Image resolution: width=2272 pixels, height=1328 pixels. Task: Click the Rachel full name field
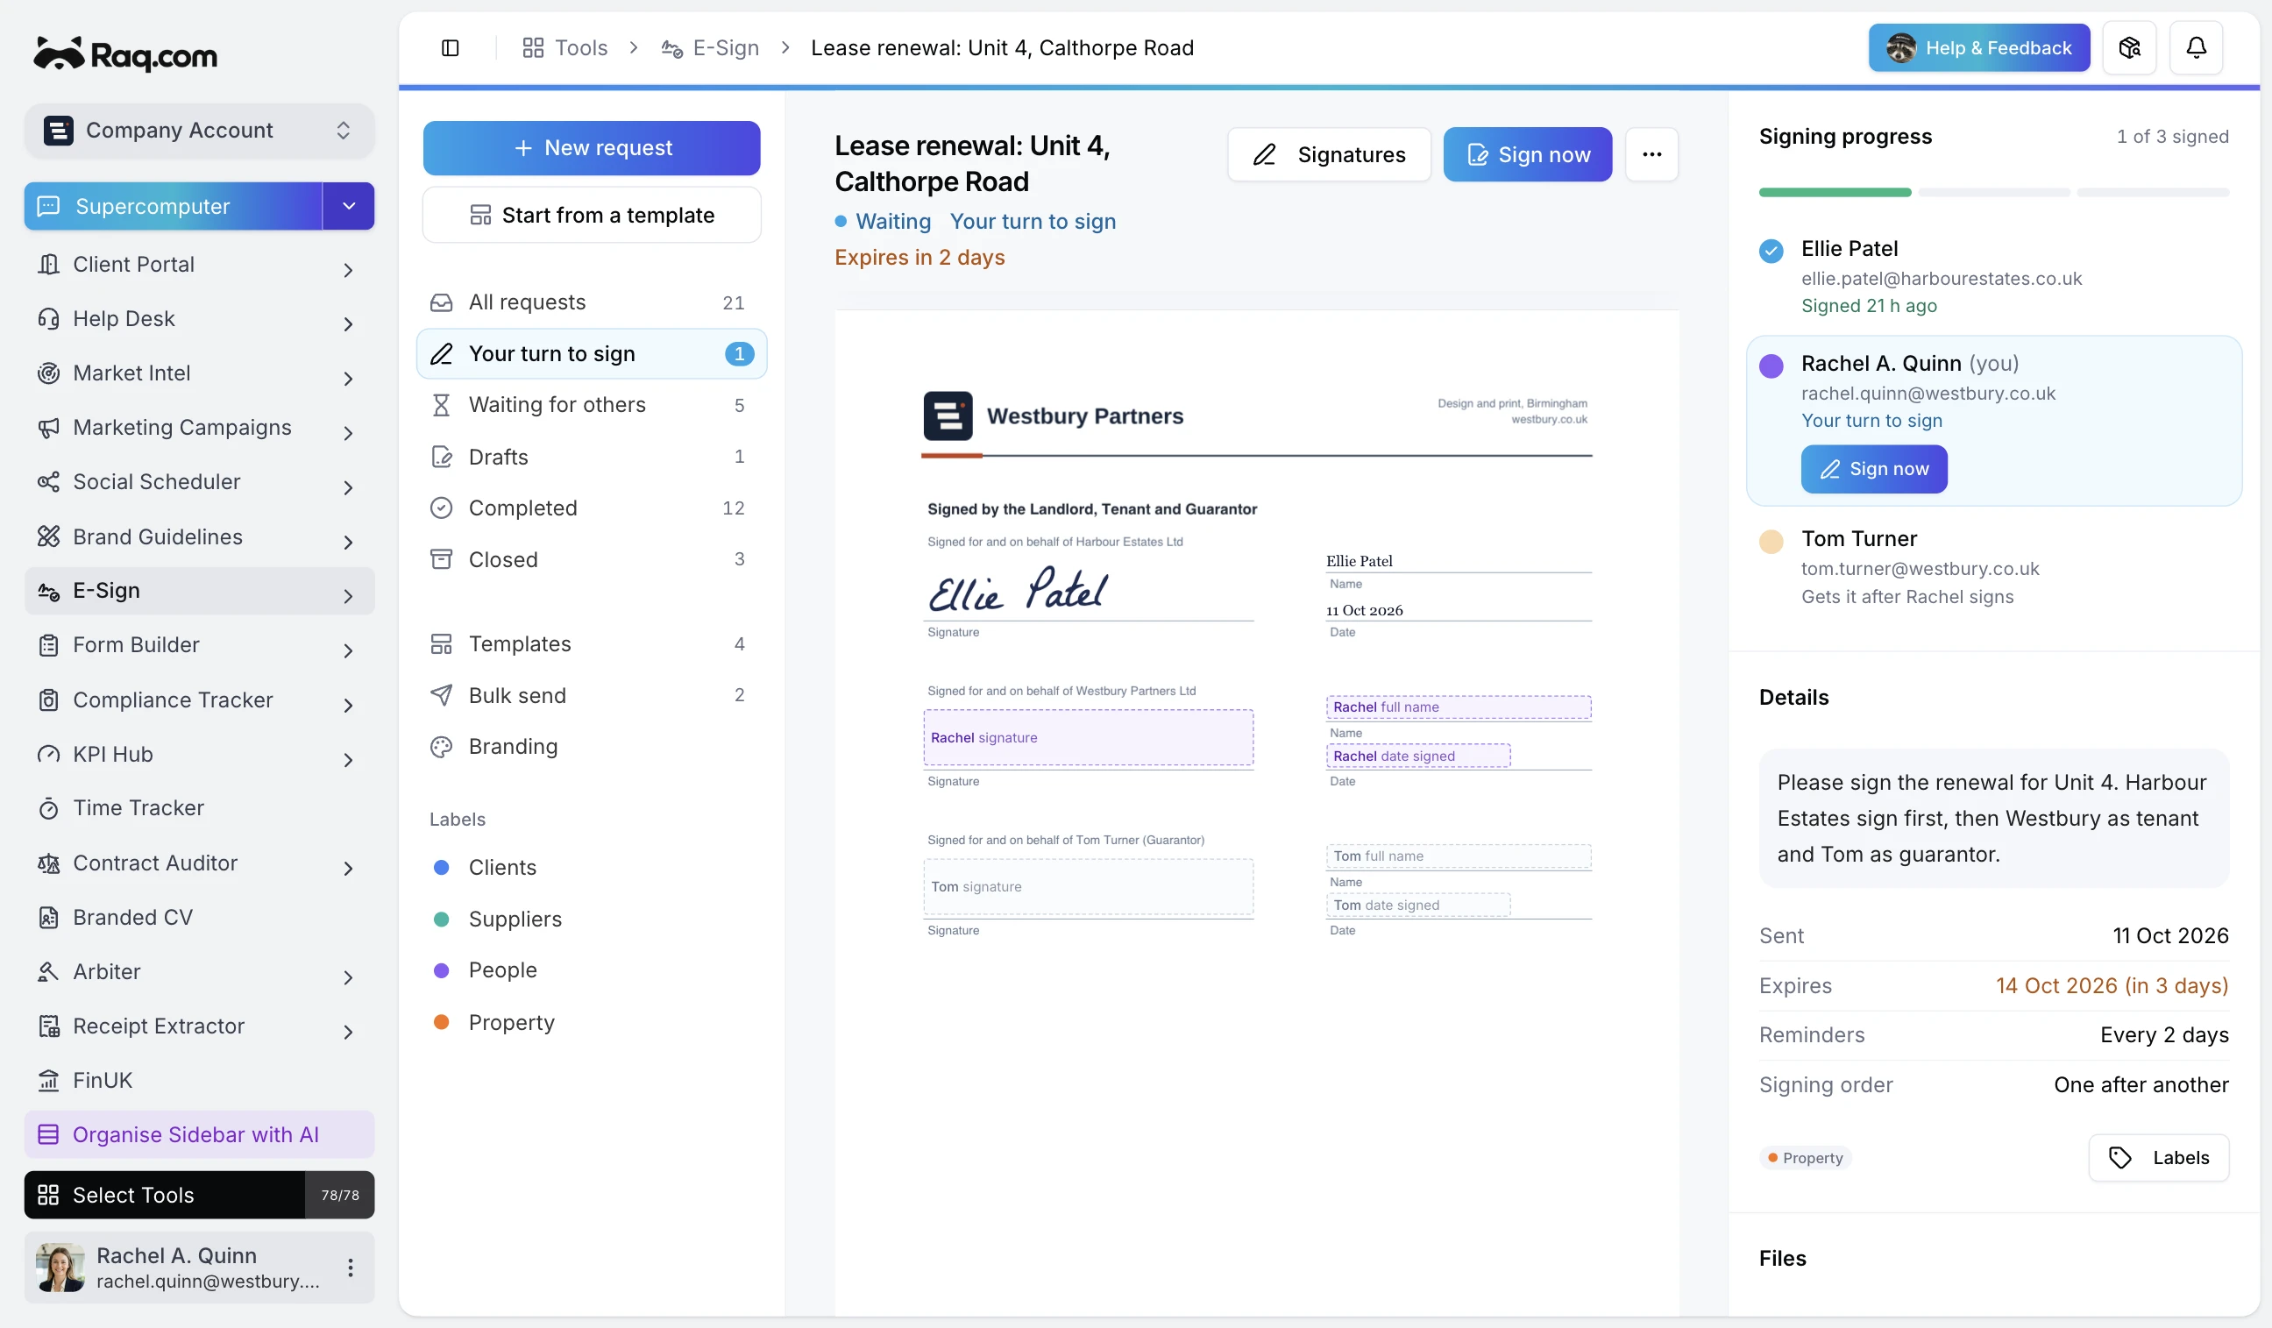pos(1458,707)
